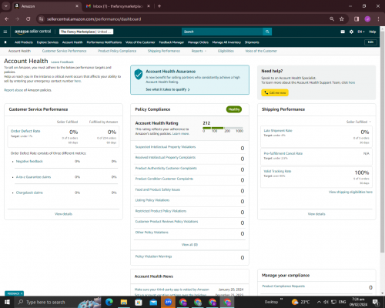Viewport: 385px width, 308px height.
Task: Open Zoom from the taskbar
Action: 168,302
